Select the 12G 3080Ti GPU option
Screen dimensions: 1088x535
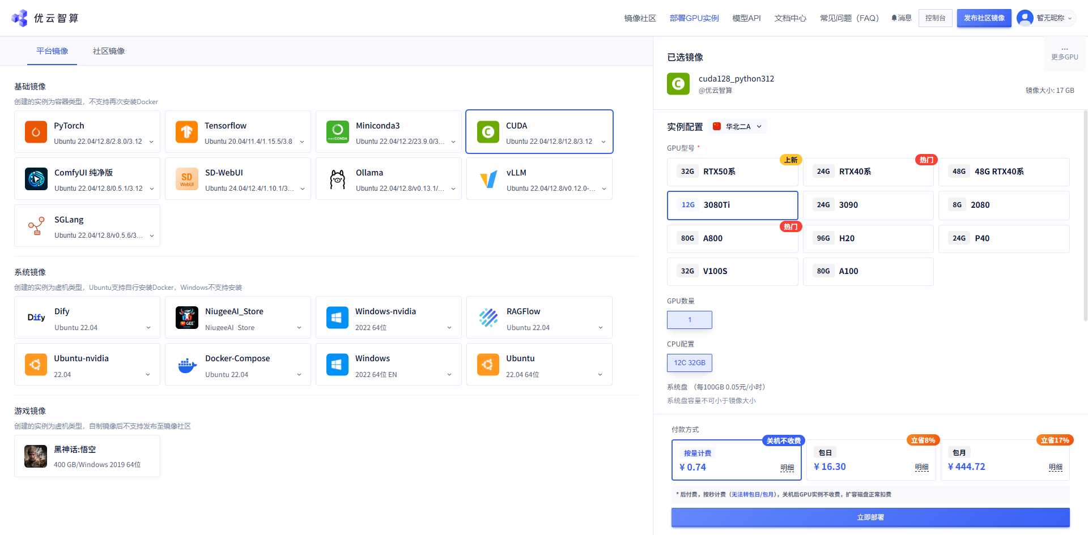tap(732, 205)
